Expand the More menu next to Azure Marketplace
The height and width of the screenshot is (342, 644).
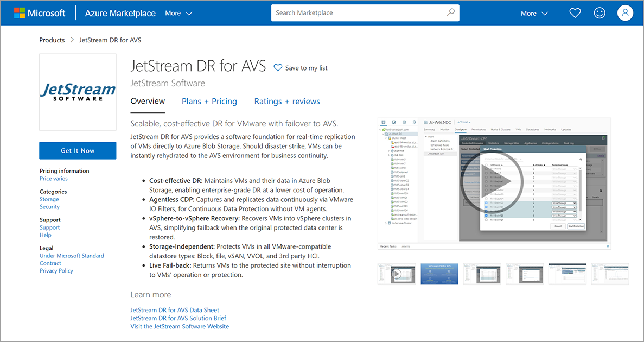178,13
